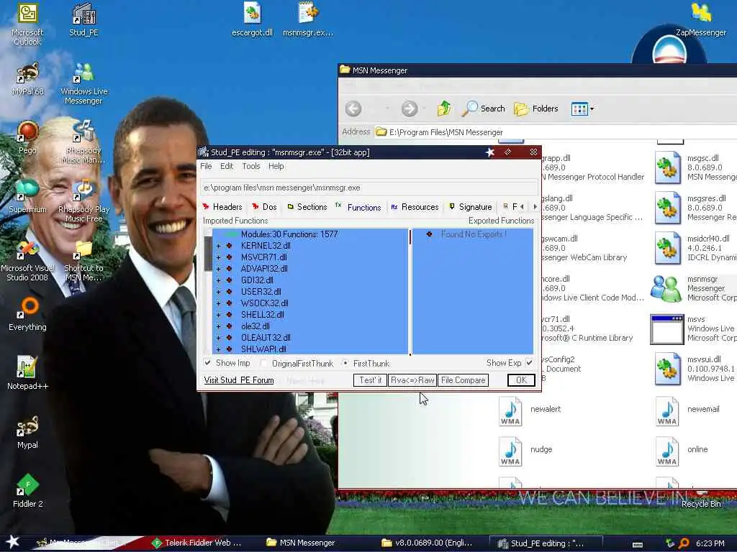This screenshot has width=737, height=552.
Task: Select the newalert WMA sound file
Action: pos(510,412)
